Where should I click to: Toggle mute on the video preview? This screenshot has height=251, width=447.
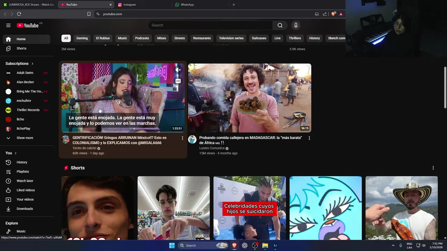(178, 70)
